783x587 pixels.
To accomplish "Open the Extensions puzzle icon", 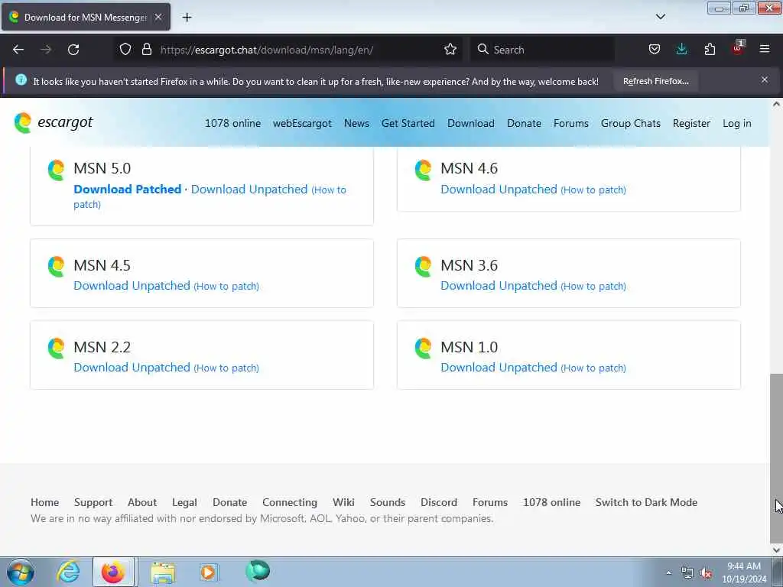I will tap(710, 49).
